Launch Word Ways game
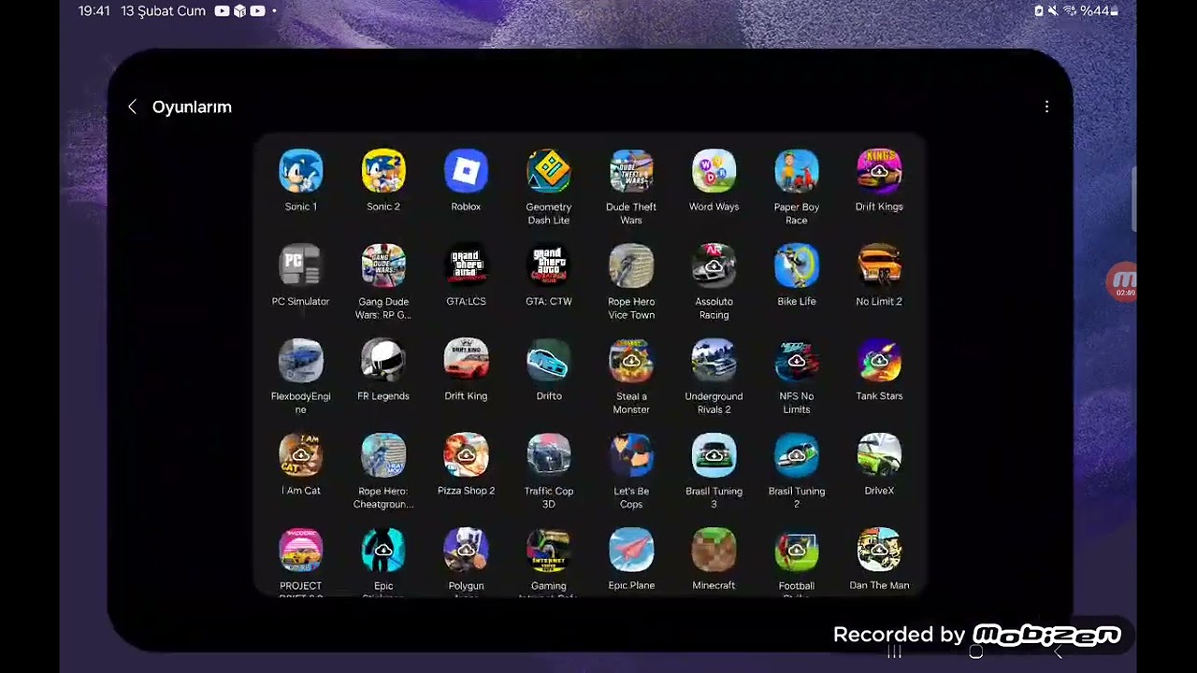Viewport: 1197px width, 673px height. (714, 172)
